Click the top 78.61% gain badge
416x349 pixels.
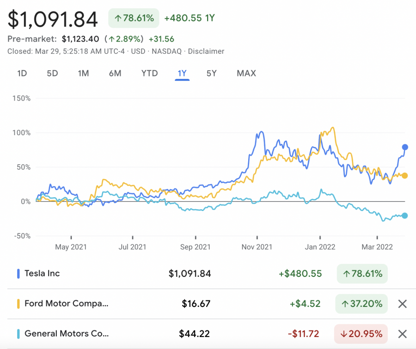134,18
